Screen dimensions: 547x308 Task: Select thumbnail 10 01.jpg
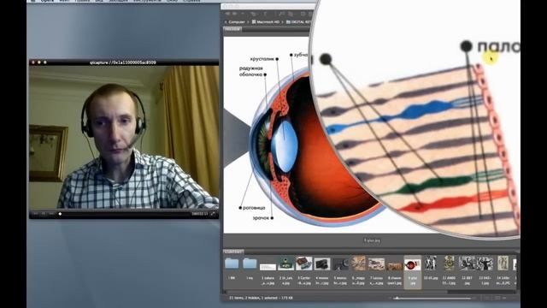point(431,263)
